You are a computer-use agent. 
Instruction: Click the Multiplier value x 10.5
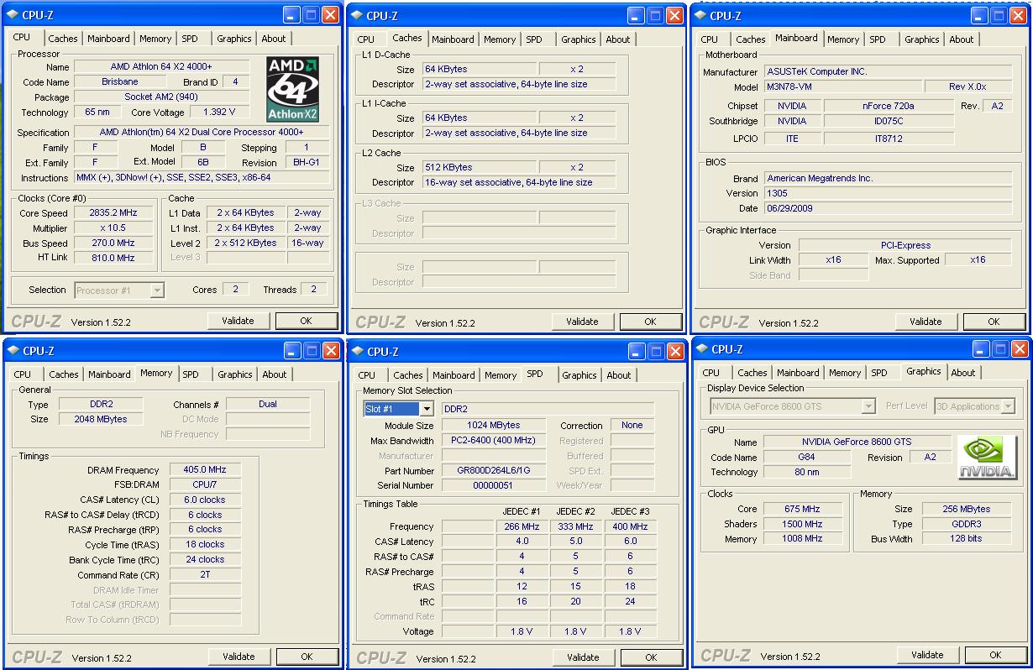pos(113,228)
